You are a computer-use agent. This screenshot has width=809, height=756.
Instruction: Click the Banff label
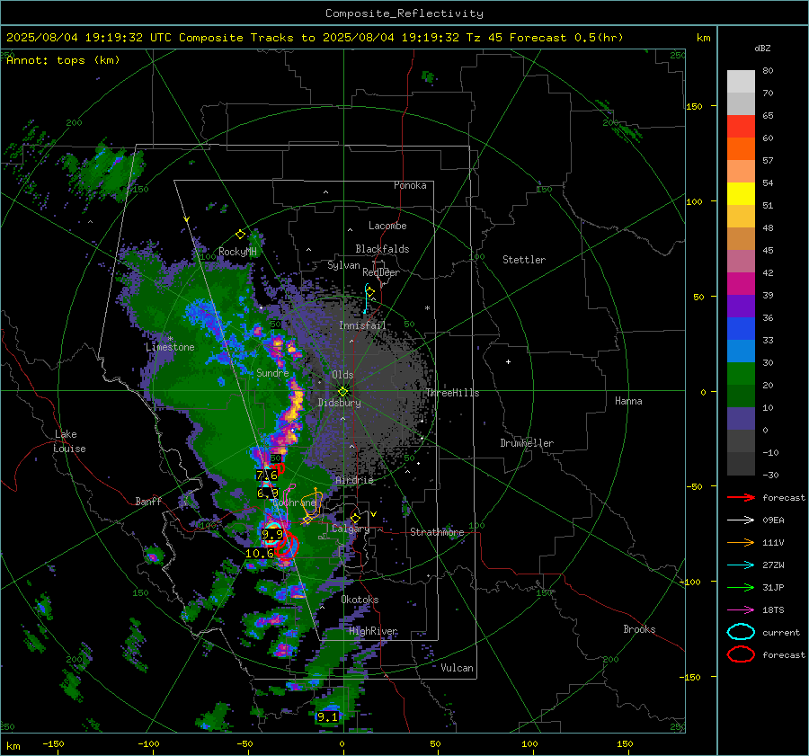click(x=148, y=501)
